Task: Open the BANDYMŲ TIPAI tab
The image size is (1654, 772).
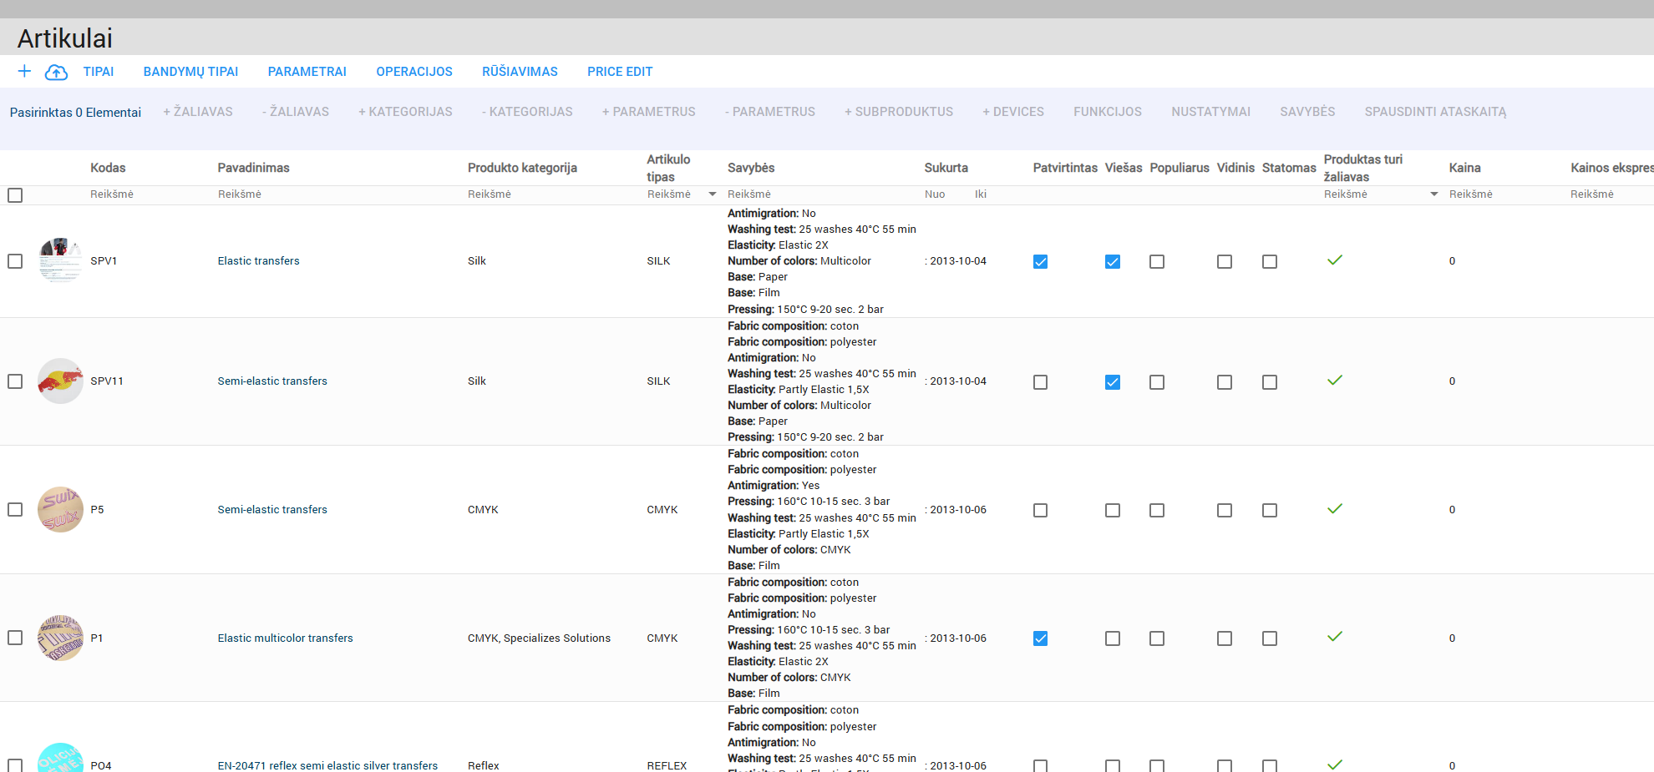Action: (190, 72)
